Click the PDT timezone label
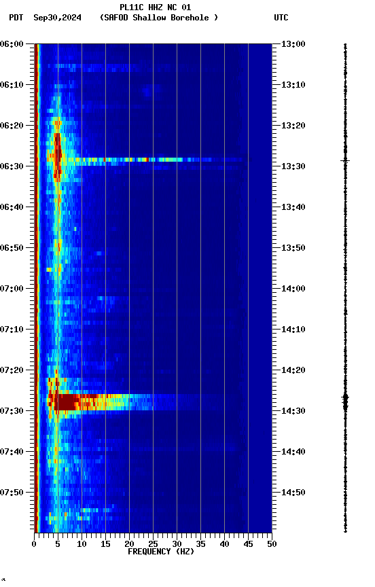The image size is (375, 587). [x=16, y=18]
